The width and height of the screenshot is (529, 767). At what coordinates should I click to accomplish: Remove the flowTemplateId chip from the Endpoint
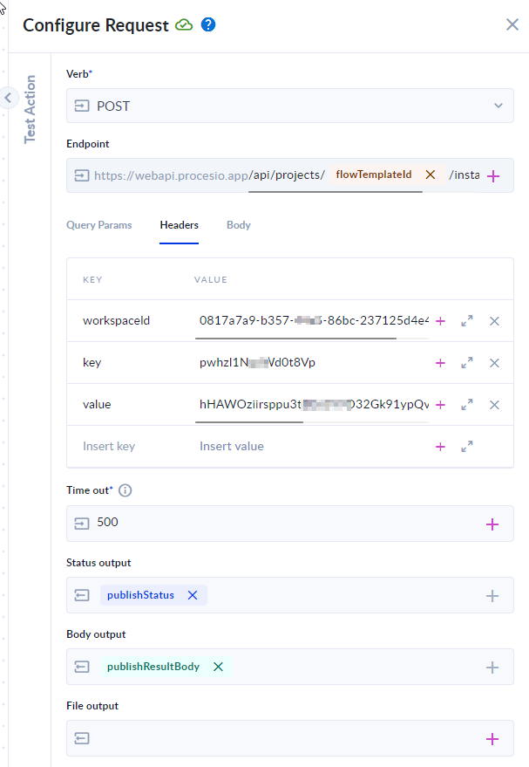click(x=431, y=174)
